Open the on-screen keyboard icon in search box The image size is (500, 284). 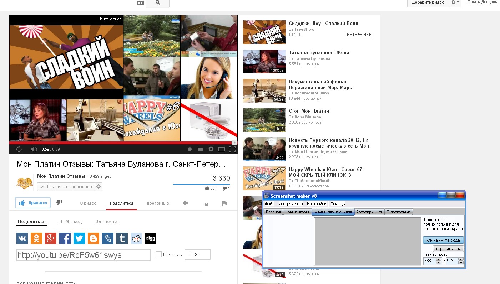tap(141, 3)
